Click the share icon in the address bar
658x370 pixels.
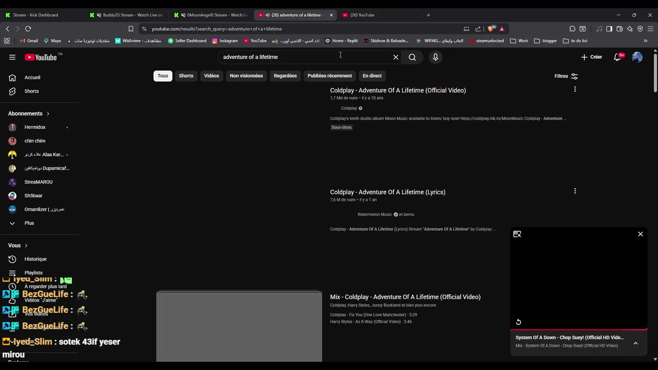tap(478, 29)
